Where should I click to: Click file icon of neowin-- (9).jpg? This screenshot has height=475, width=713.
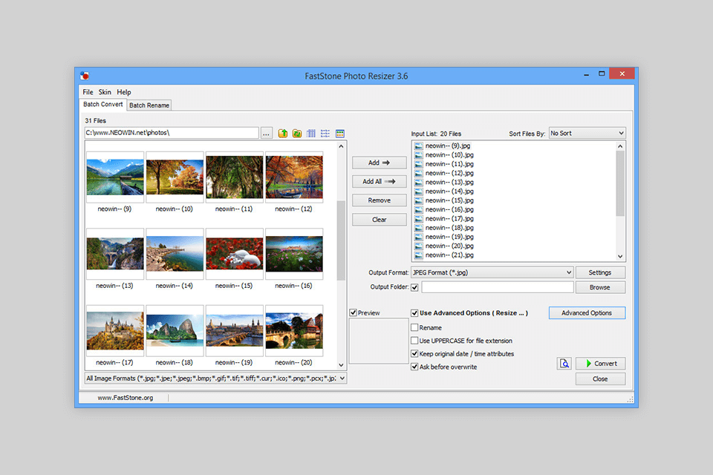(x=418, y=146)
